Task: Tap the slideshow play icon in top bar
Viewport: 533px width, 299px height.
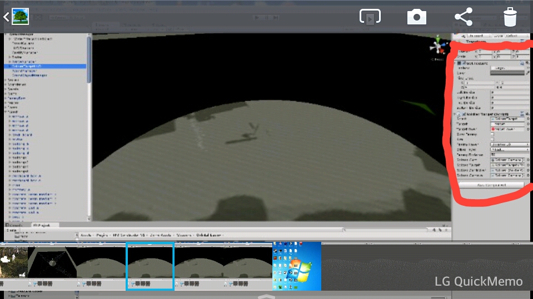Action: (370, 17)
